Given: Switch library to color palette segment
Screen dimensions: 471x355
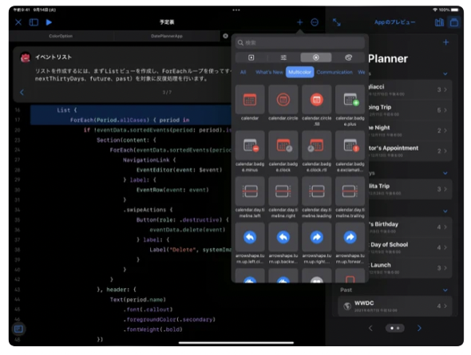Looking at the screenshot, I should pos(348,57).
